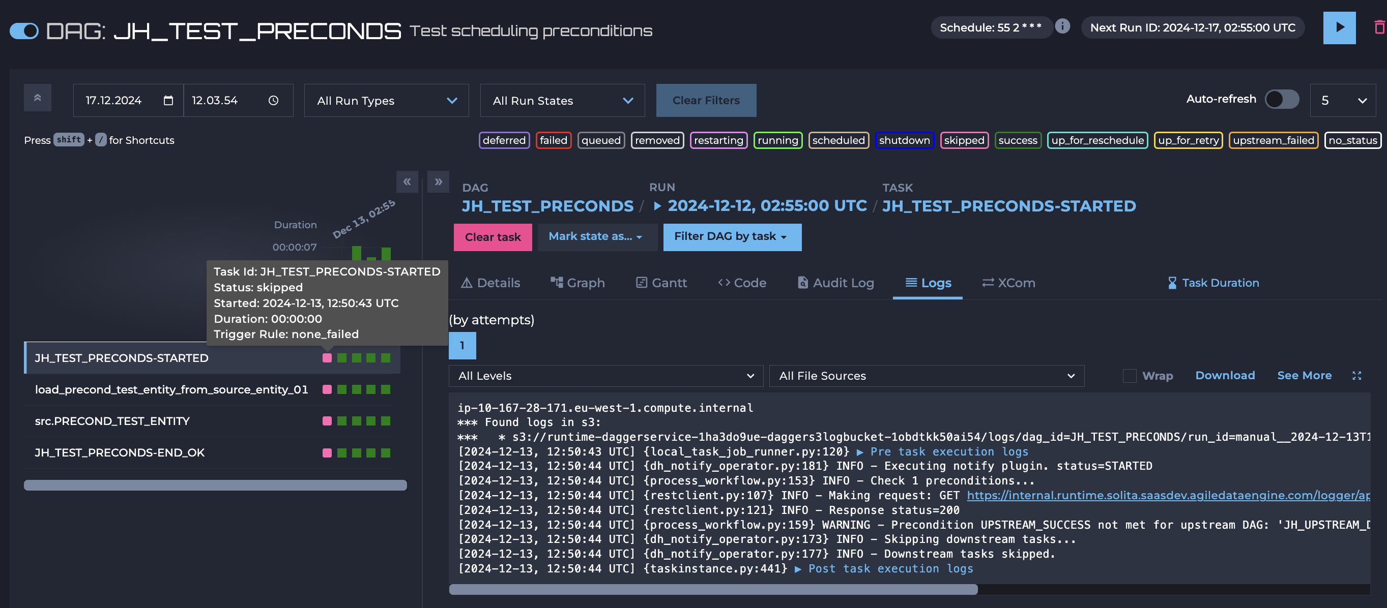Check the Wrap checkbox
Viewport: 1387px width, 608px height.
(x=1130, y=376)
